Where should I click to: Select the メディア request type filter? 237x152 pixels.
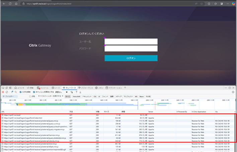(x=118, y=96)
